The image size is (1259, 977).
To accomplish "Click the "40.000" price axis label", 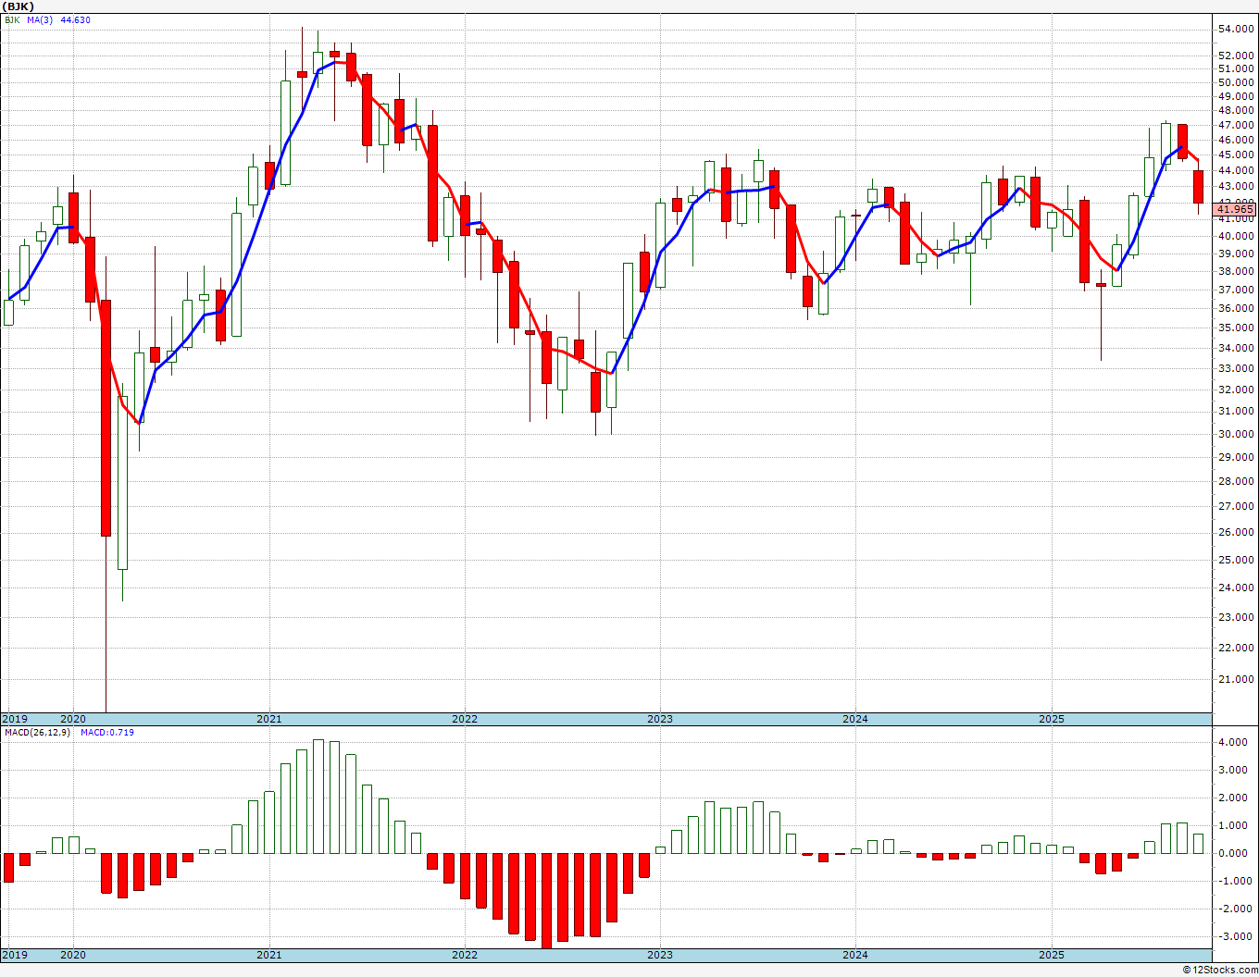I will point(1237,236).
